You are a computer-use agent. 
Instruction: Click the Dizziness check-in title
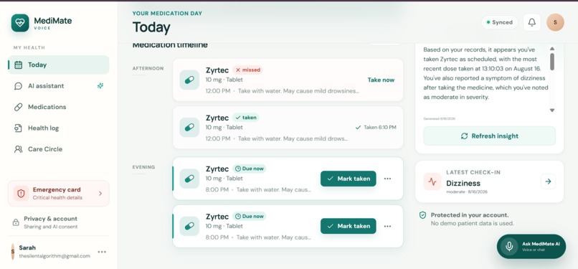(x=463, y=183)
